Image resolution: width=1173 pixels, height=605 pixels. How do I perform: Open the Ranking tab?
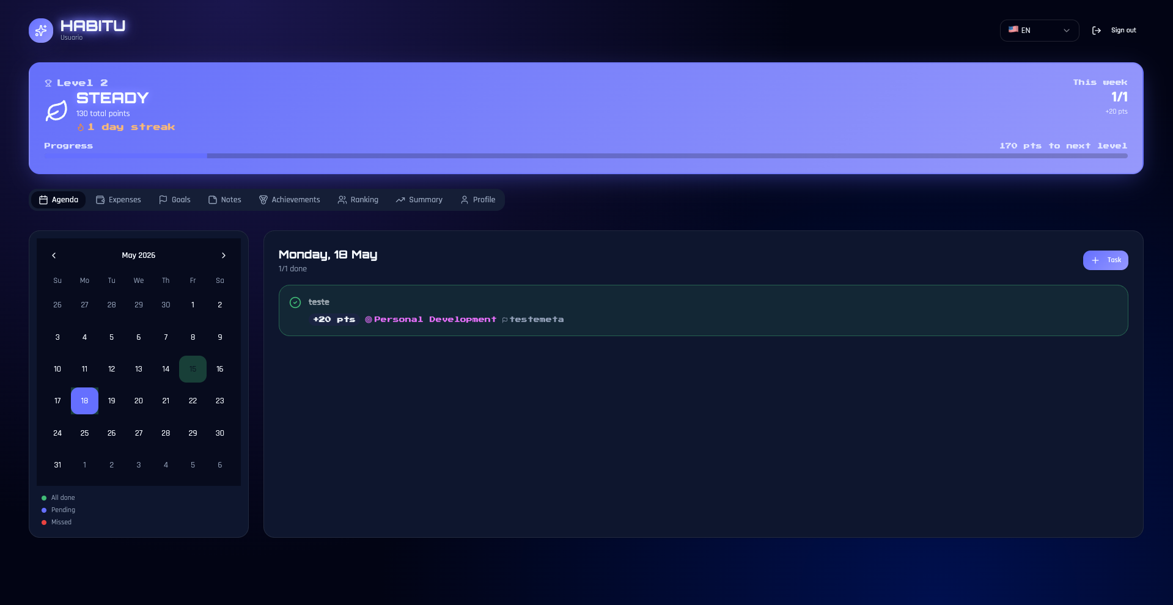pyautogui.click(x=358, y=200)
